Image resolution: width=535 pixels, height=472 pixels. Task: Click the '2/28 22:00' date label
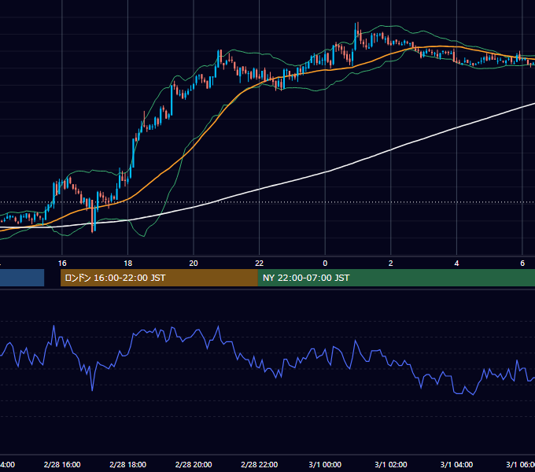pos(260,464)
